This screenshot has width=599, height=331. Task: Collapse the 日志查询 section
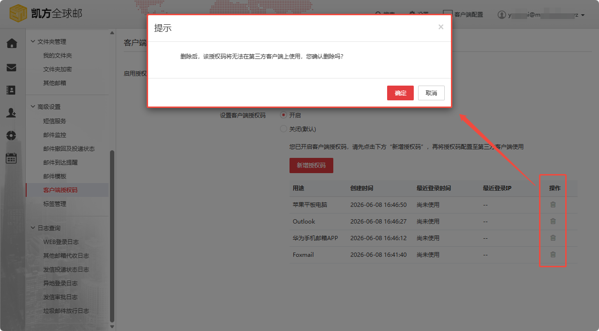(45, 228)
